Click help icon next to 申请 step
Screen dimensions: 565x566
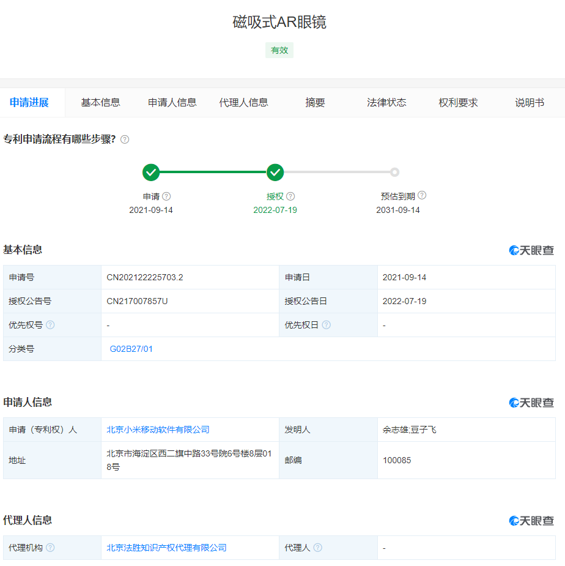tap(166, 196)
